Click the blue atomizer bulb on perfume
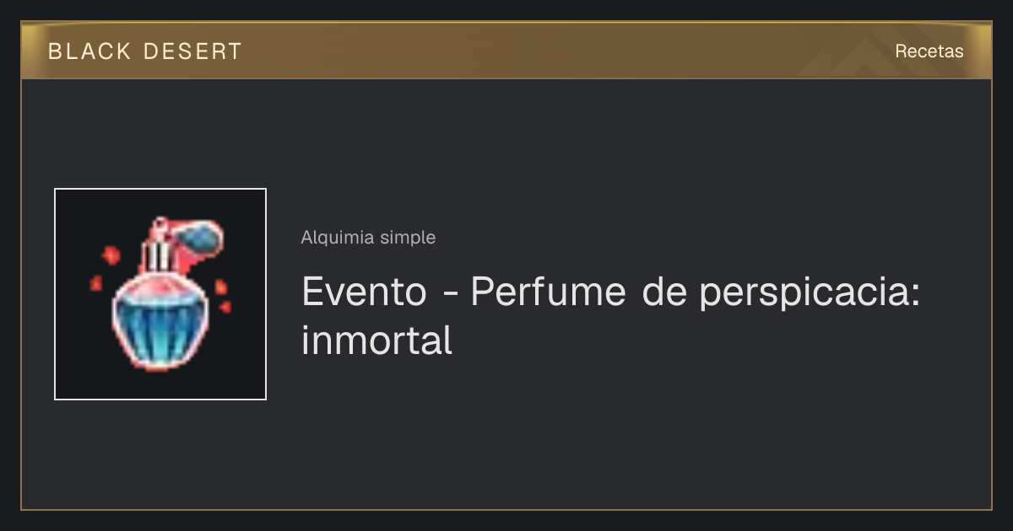 coord(203,236)
